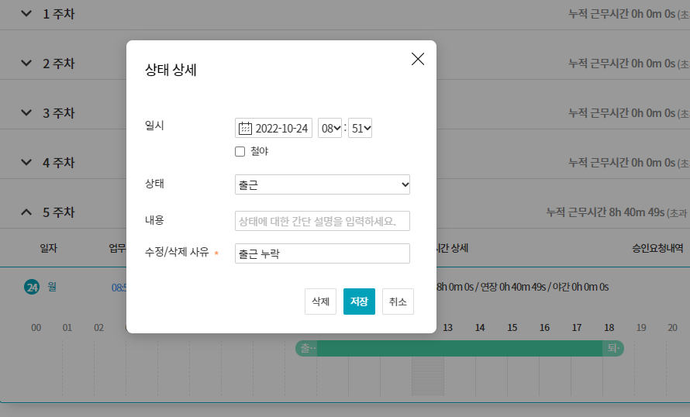The width and height of the screenshot is (690, 417).
Task: Expand the 1 주차 section
Action: coord(26,14)
